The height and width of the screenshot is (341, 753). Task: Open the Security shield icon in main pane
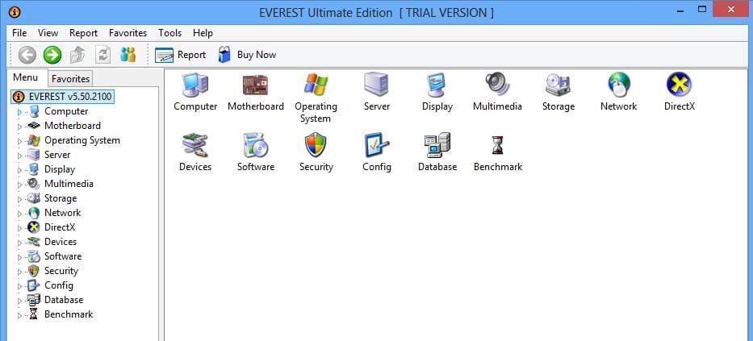click(x=316, y=145)
